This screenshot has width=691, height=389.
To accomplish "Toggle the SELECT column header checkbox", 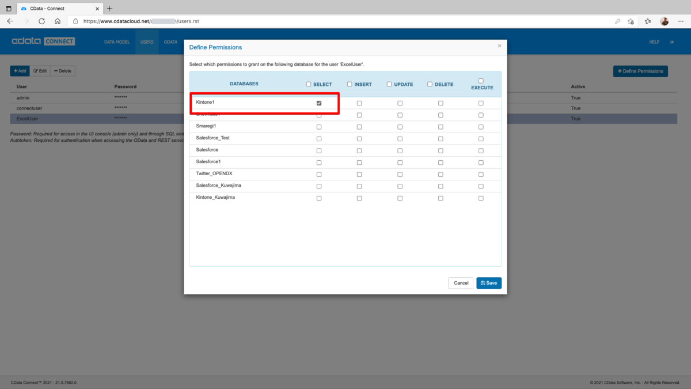I will 309,84.
